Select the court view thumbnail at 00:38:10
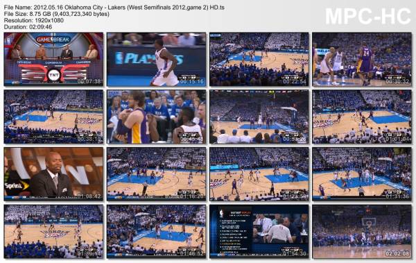The width and height of the screenshot is (416, 263). [53, 117]
